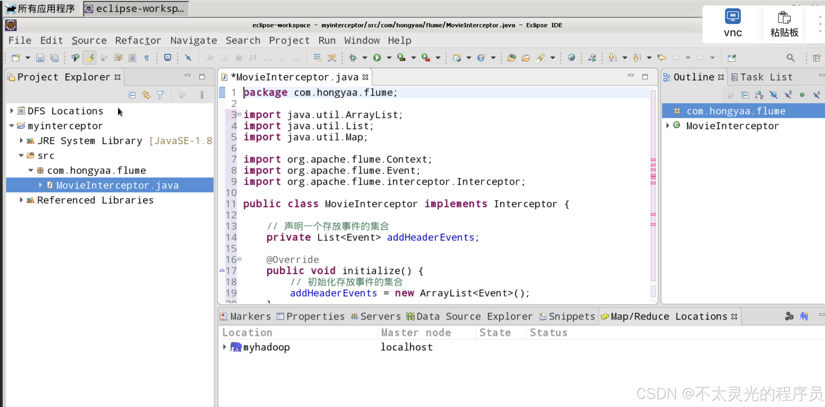Open Project Explorer view menu dots
825x407 pixels.
coord(202,95)
